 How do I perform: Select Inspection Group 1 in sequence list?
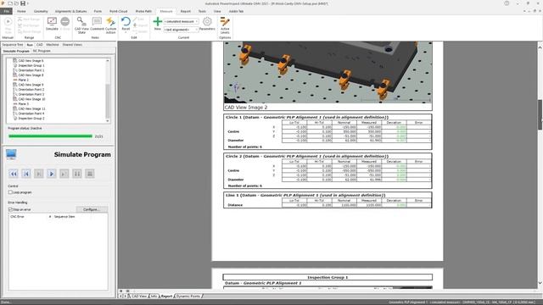(31, 65)
